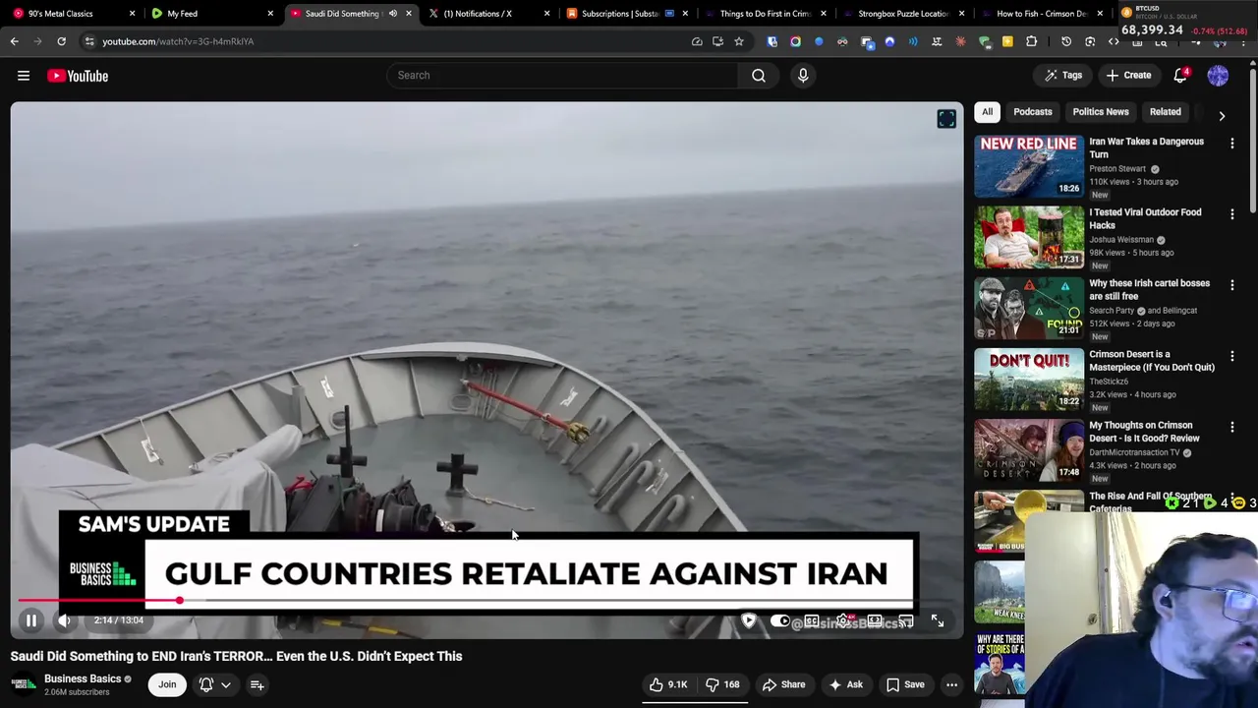Viewport: 1258px width, 708px height.
Task: Open the Create menu
Action: point(1128,76)
